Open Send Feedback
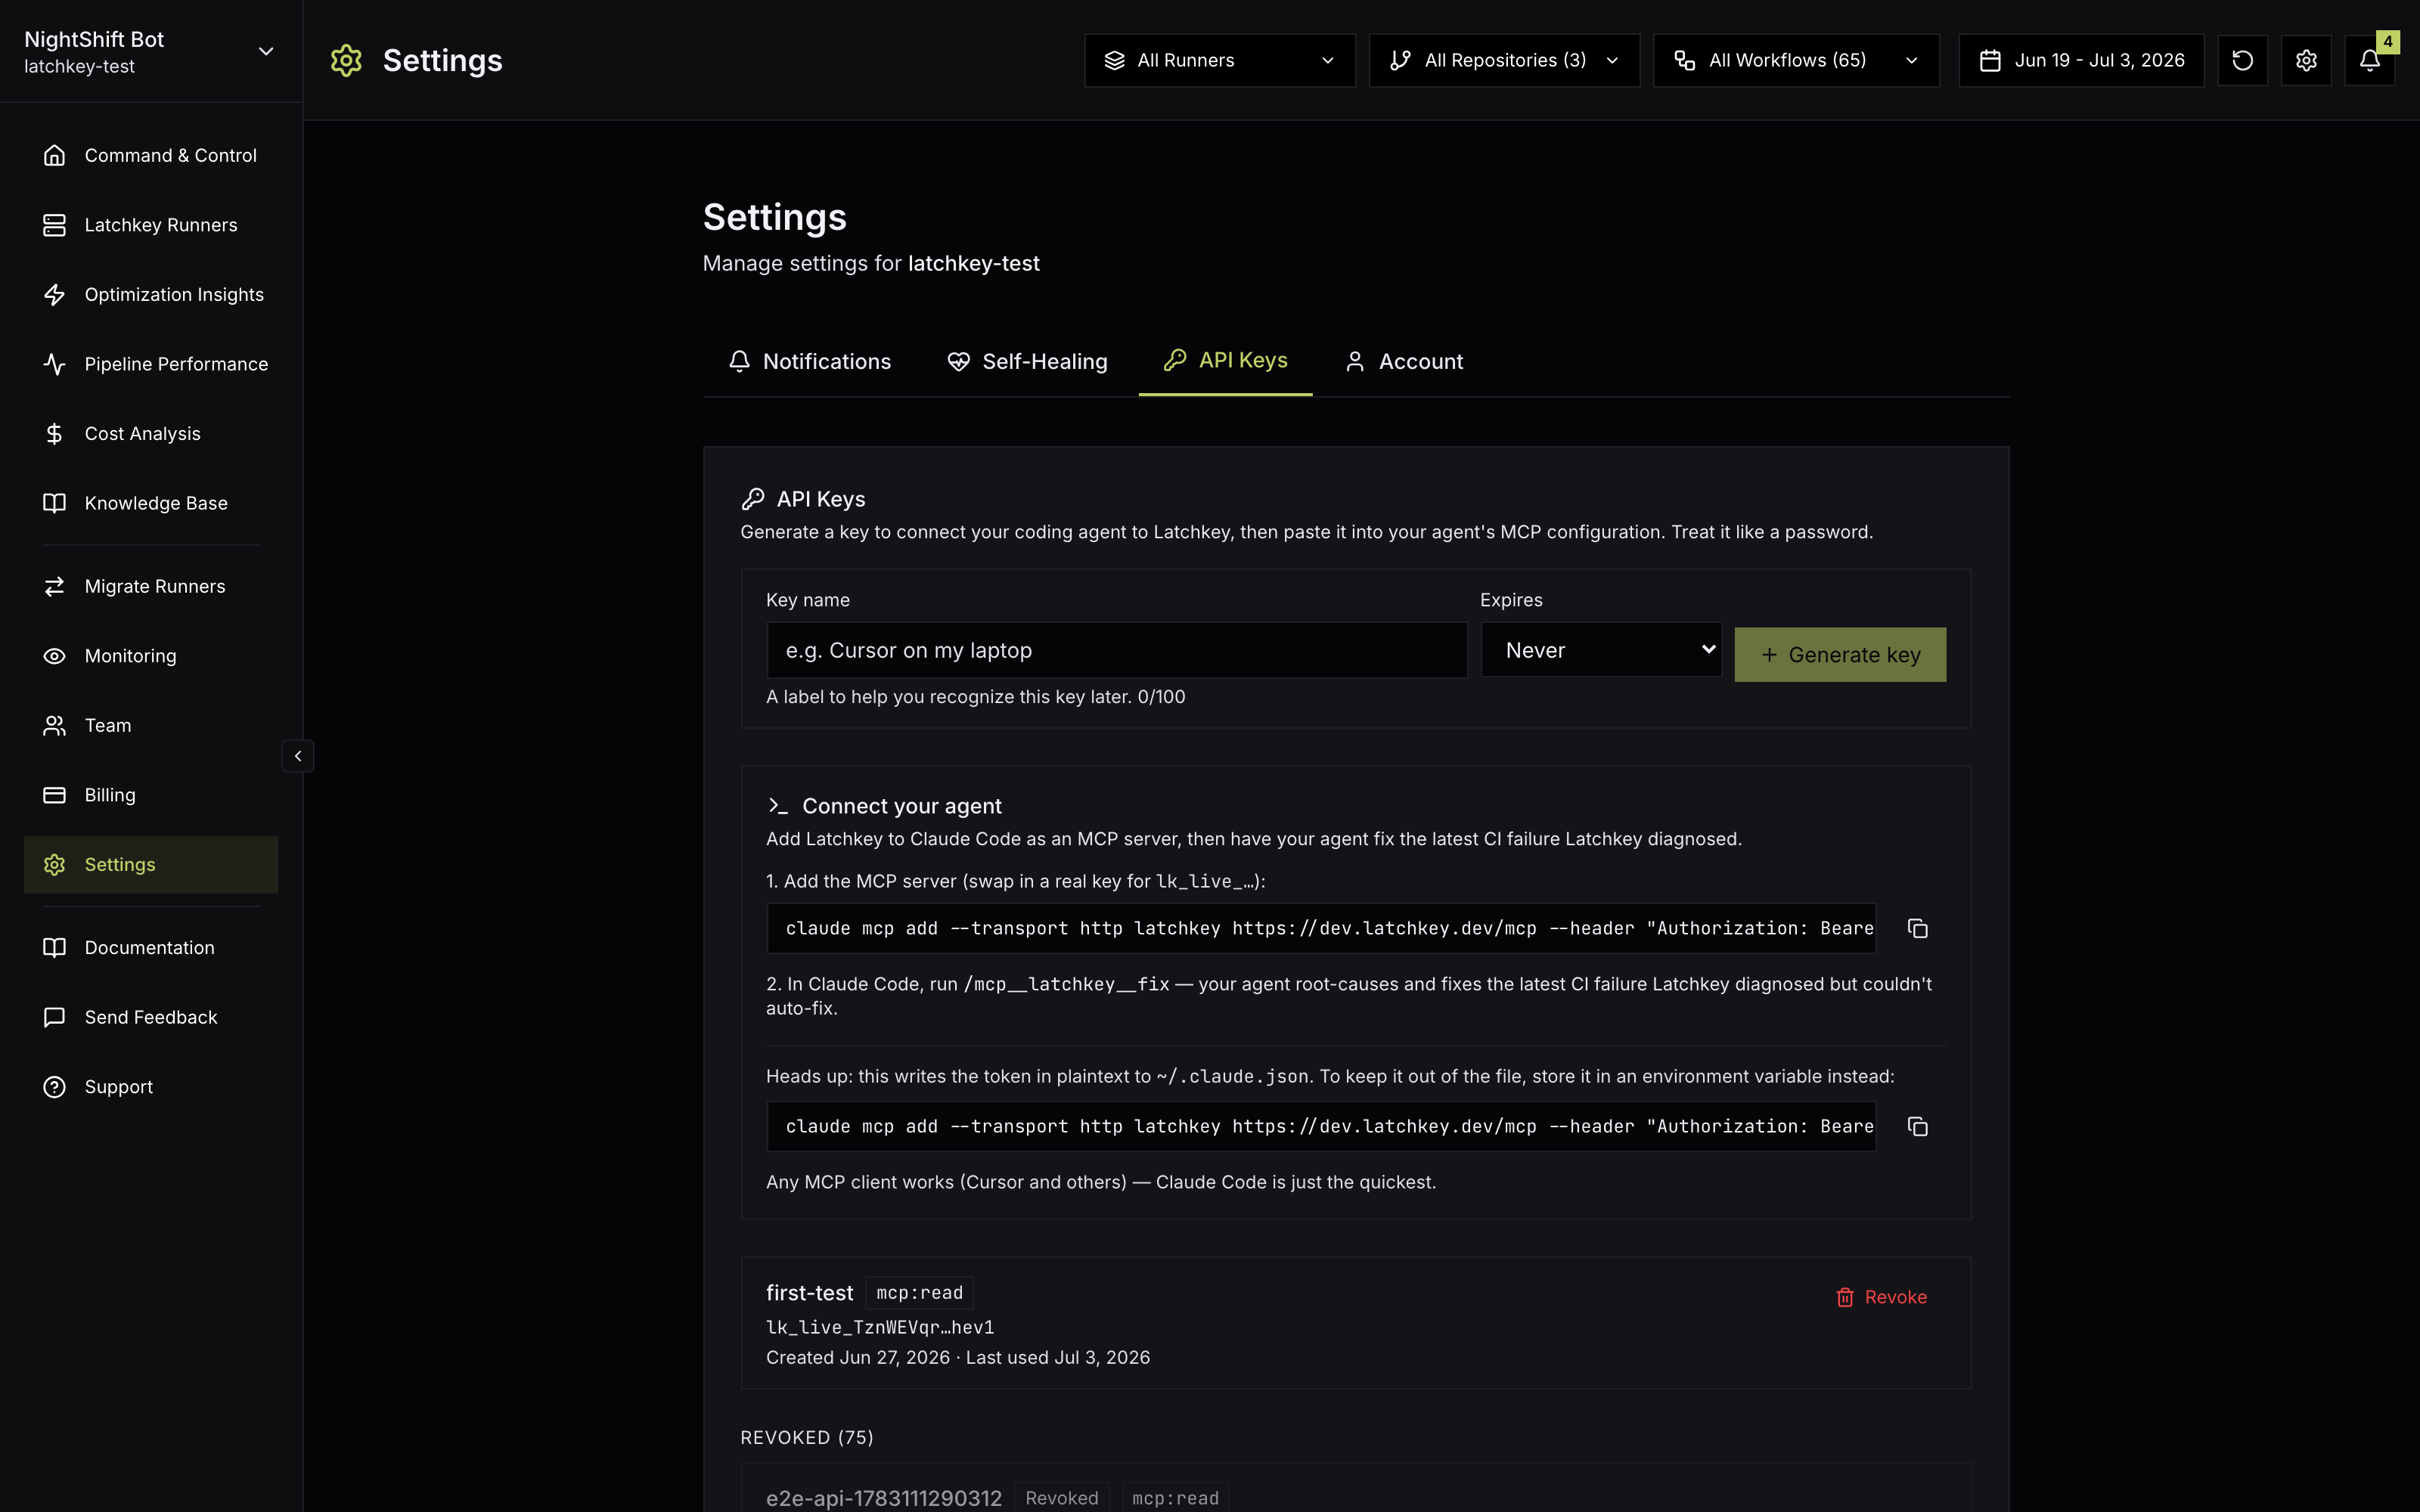Image resolution: width=2420 pixels, height=1512 pixels. (151, 1017)
